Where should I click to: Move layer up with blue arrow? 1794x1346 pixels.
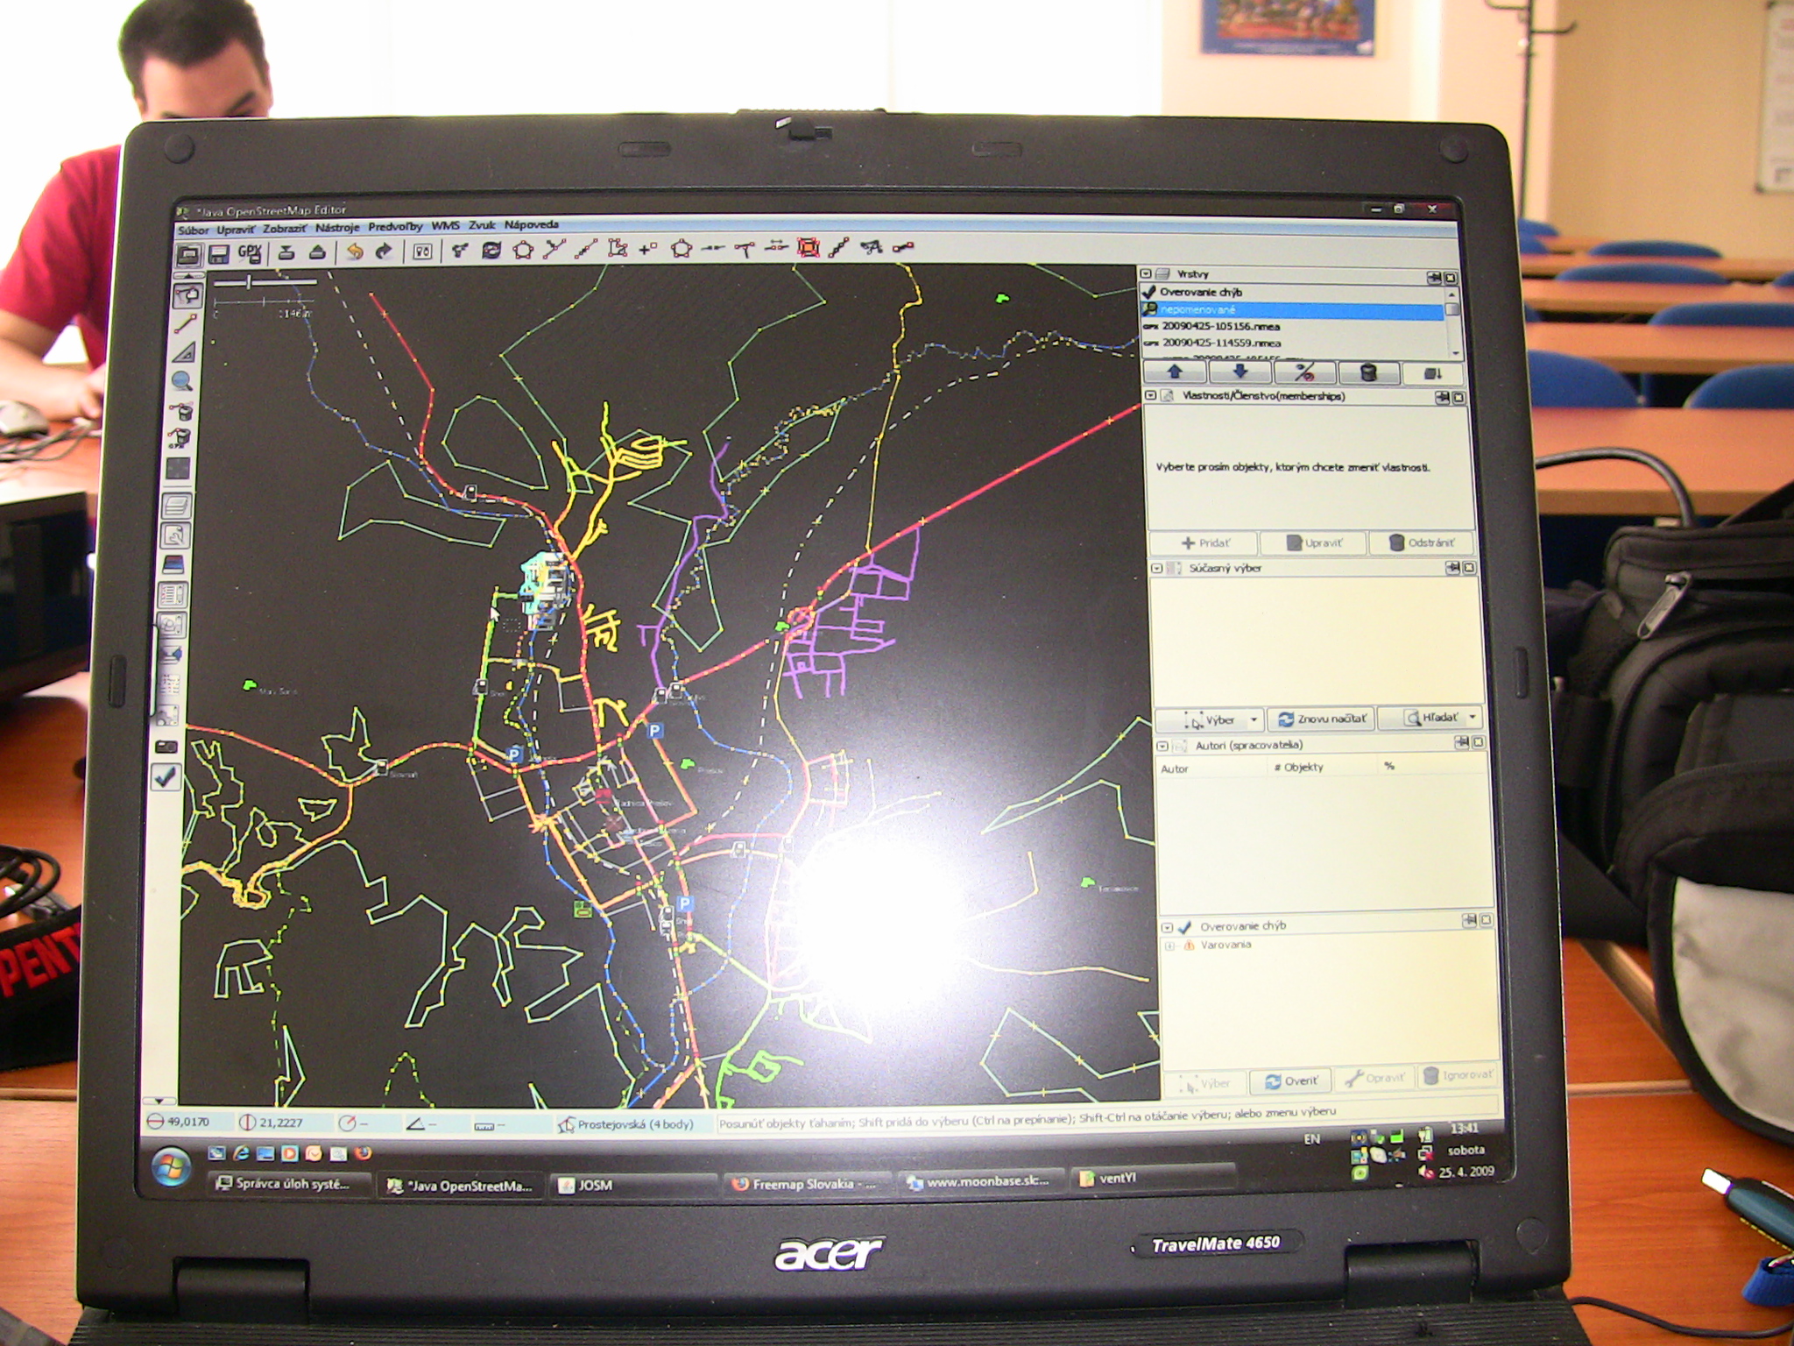[x=1176, y=372]
